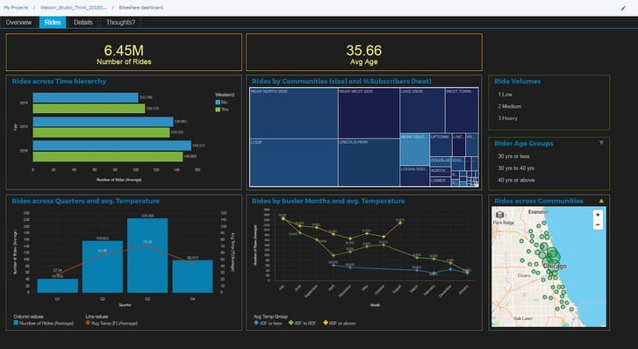Image resolution: width=638 pixels, height=349 pixels.
Task: Click the Q4 column in quarters chart
Action: point(192,276)
